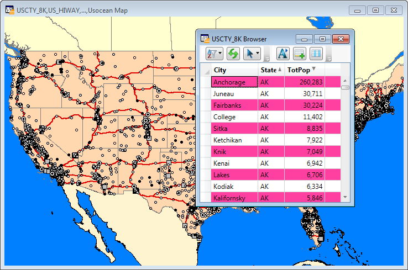
Task: Click the City column header
Action: (234, 70)
